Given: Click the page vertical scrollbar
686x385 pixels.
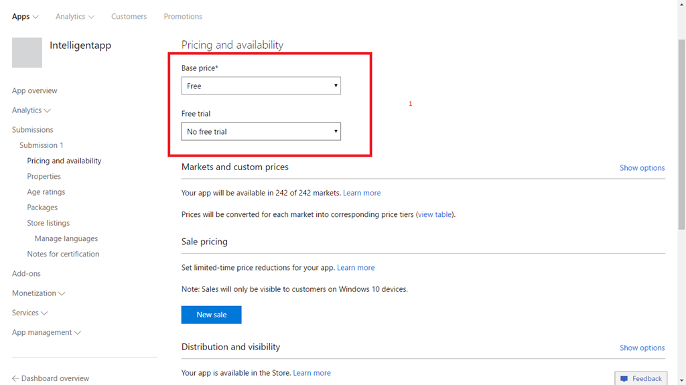Looking at the screenshot, I should 681,134.
